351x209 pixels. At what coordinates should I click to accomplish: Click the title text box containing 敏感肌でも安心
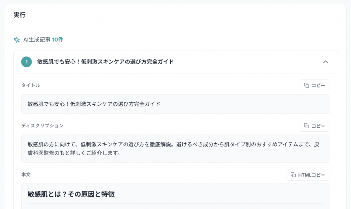(x=175, y=104)
